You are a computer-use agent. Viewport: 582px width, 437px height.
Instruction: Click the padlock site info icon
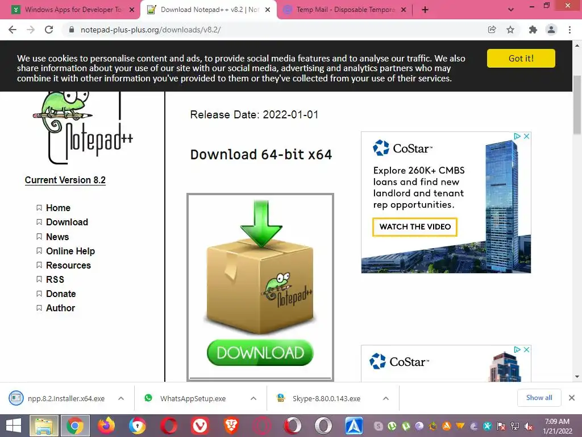click(72, 30)
